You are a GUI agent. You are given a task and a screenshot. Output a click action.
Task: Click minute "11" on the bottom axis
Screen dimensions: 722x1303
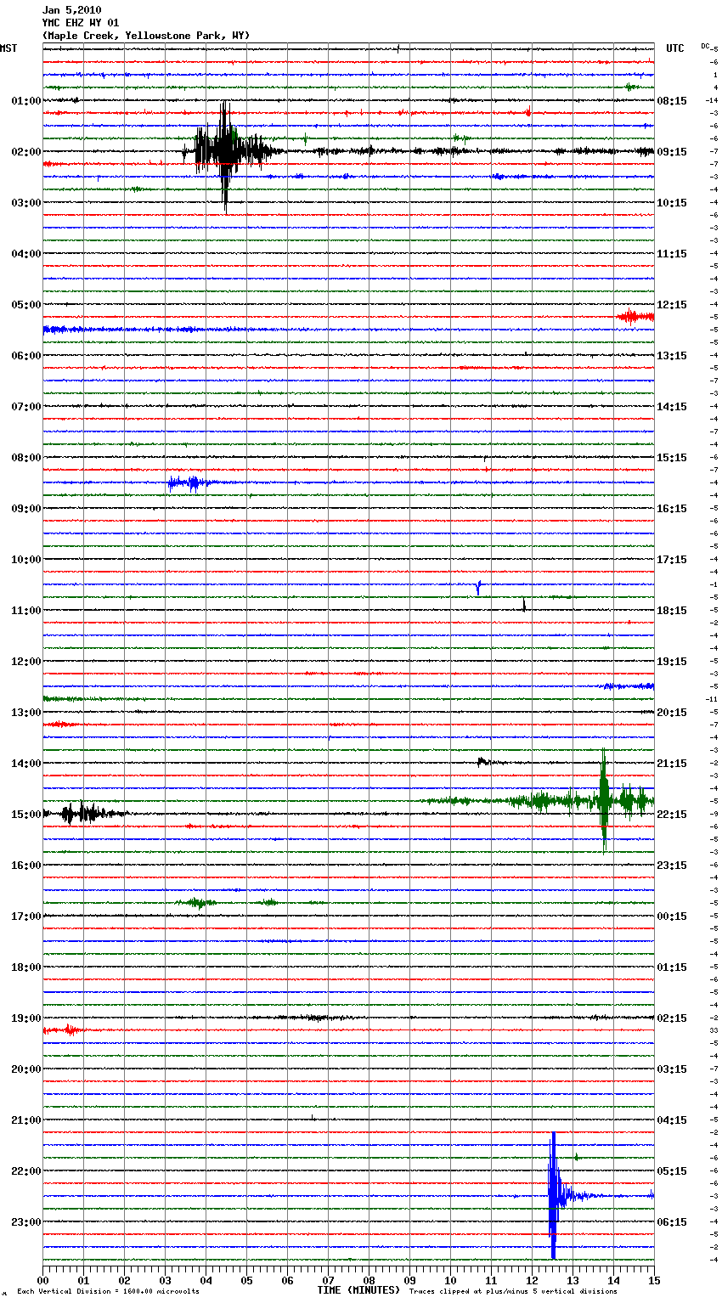pyautogui.click(x=491, y=1279)
